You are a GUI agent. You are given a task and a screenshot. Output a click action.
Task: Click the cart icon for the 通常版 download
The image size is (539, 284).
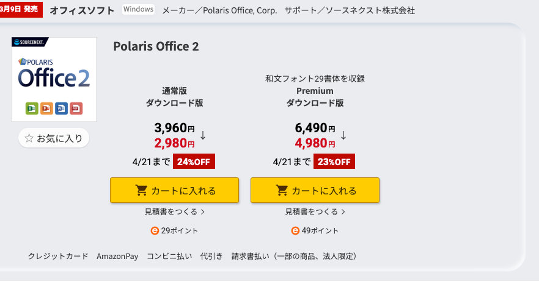[x=142, y=191]
